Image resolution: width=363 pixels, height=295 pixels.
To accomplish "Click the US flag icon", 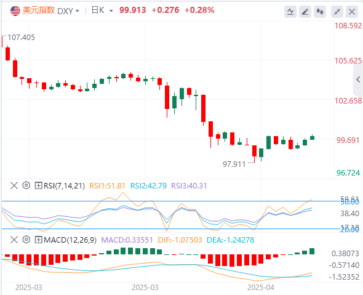I will (x=15, y=10).
